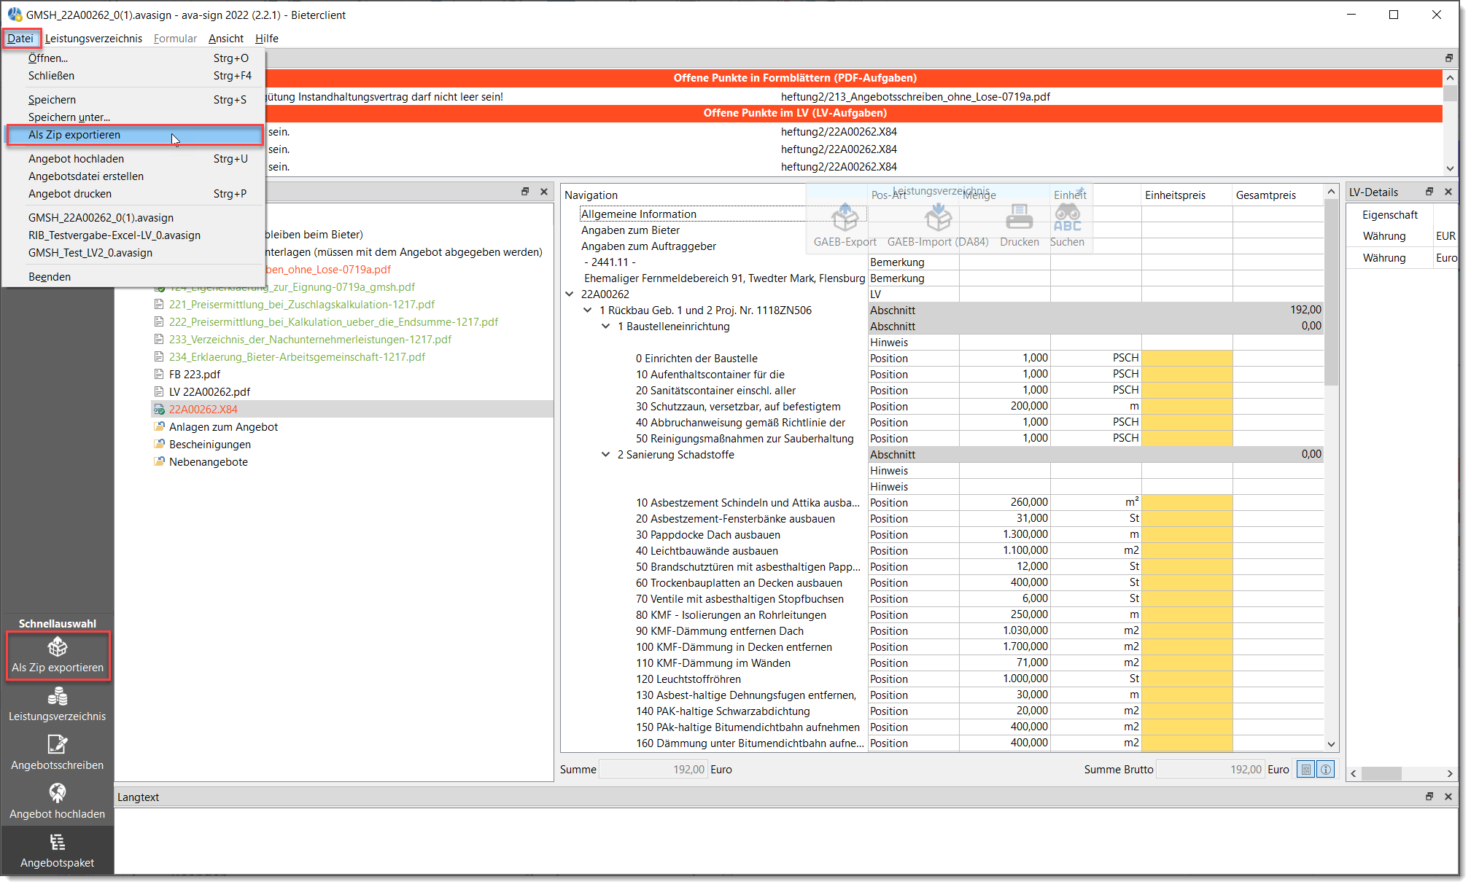The width and height of the screenshot is (1471, 887).
Task: Click the 22A00262.X84 file icon in tree
Action: click(159, 410)
